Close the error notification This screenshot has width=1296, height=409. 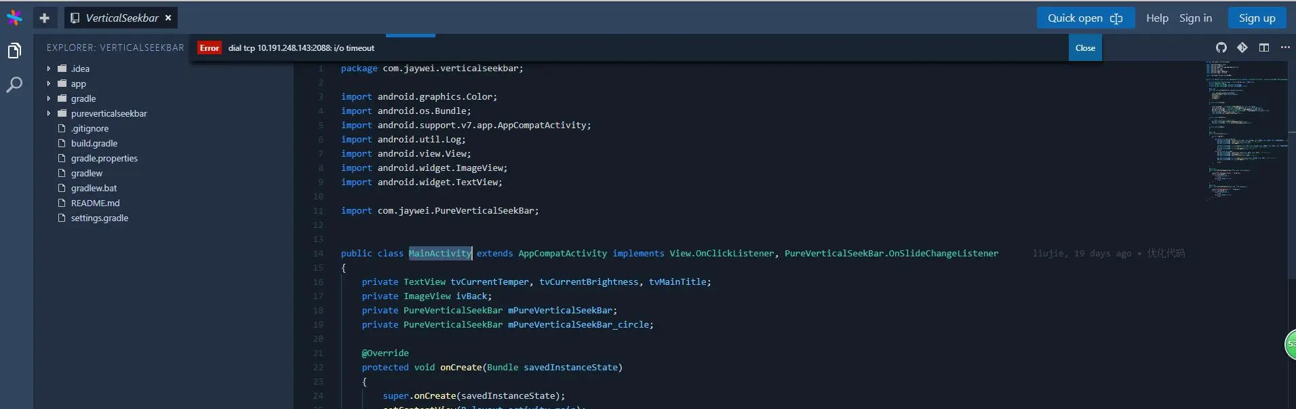pyautogui.click(x=1085, y=48)
